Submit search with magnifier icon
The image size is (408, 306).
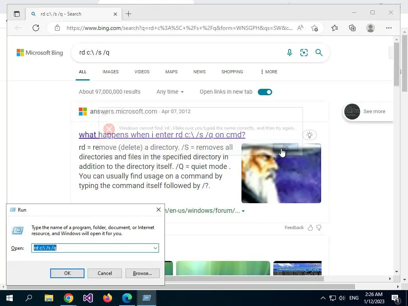[x=319, y=53]
